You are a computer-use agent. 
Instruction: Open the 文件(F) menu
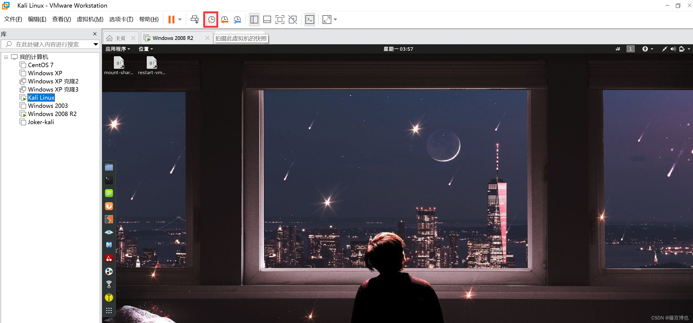(x=13, y=19)
